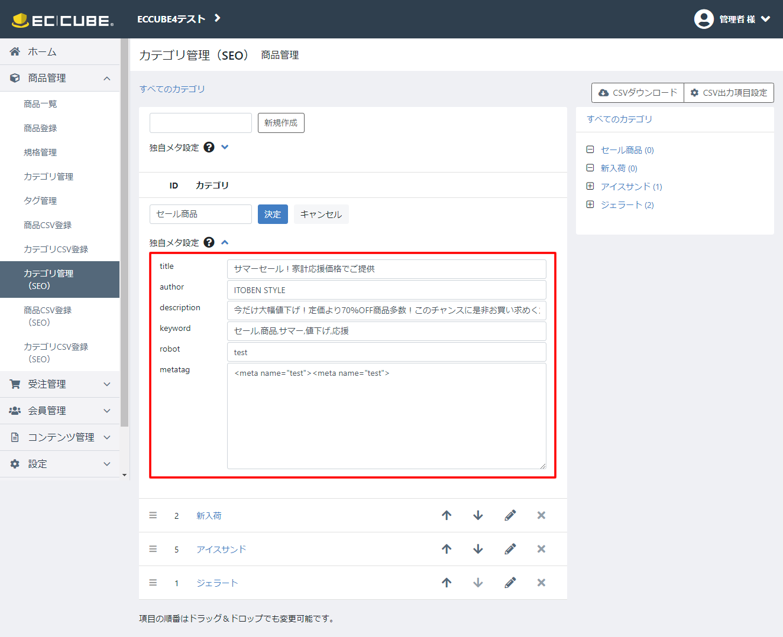Expand the コンテンツ管理 sidebar section
The image size is (783, 637).
pyautogui.click(x=60, y=437)
